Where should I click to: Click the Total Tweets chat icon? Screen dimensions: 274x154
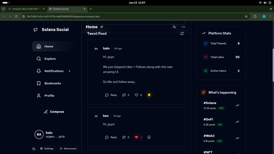click(206, 44)
